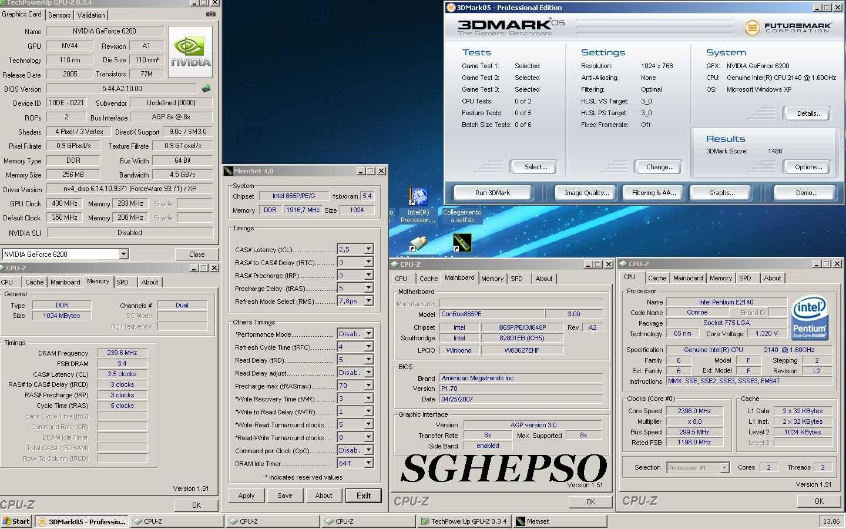846x529 pixels.
Task: Switch to 3DMark05 in the taskbar
Action: [81, 521]
